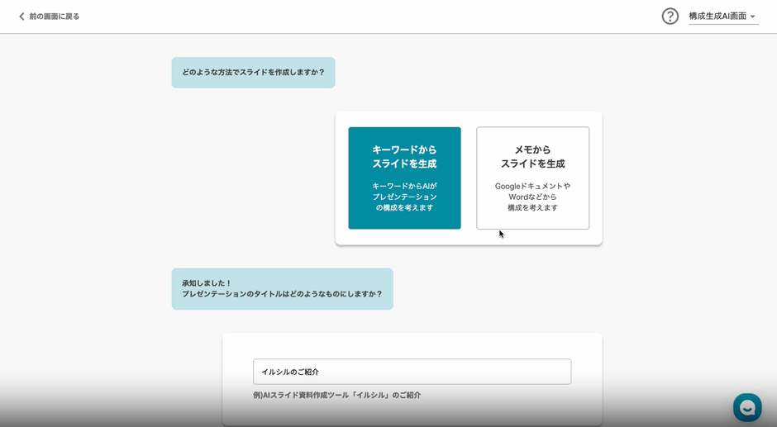
Task: Click the GoogleドキュメントやWord description text
Action: click(532, 192)
